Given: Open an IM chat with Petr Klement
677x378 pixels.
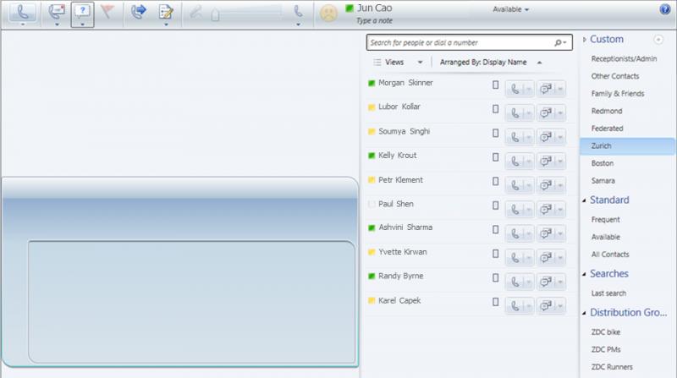Looking at the screenshot, I should pos(546,185).
